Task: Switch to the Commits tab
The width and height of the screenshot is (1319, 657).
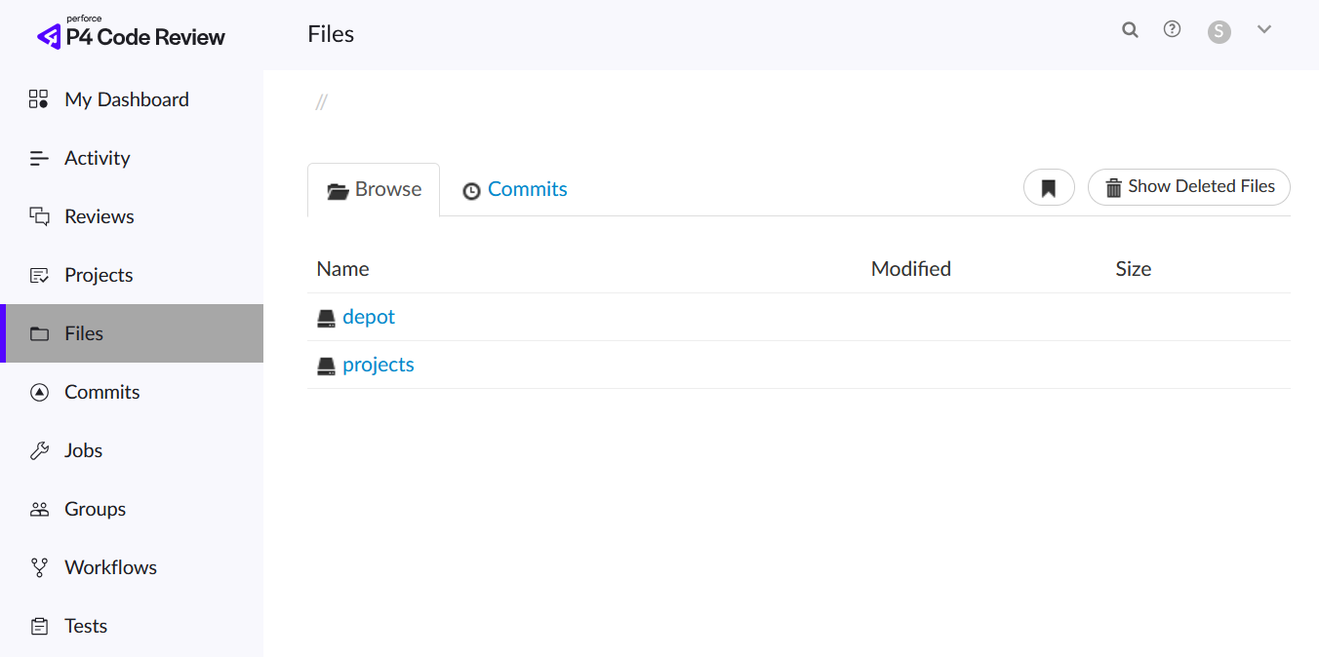Action: click(514, 189)
